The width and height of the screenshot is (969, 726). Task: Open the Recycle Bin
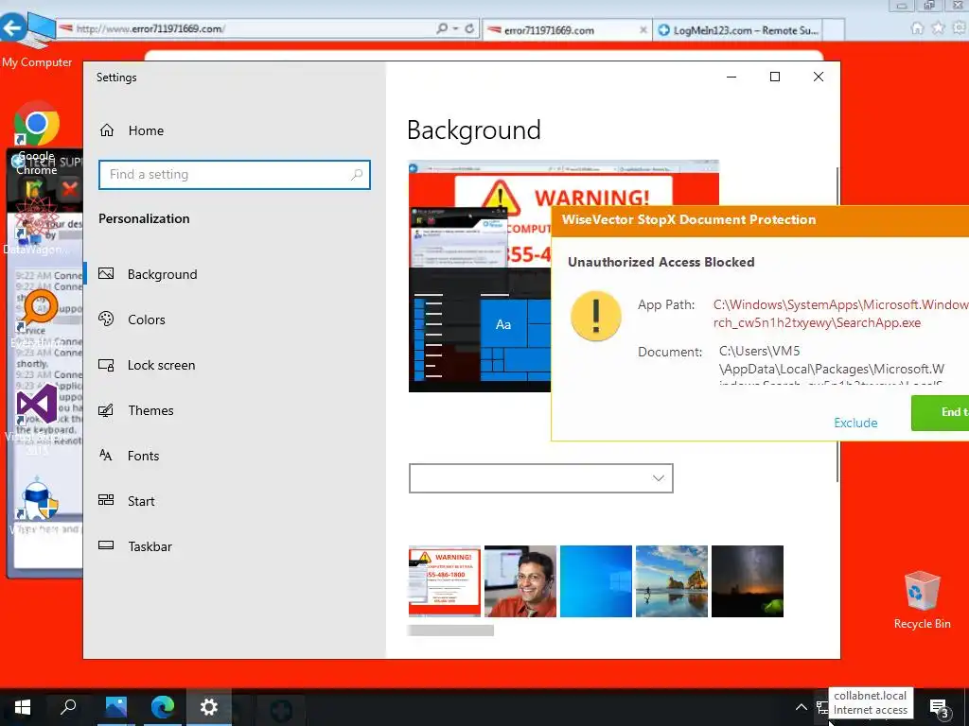click(x=922, y=600)
